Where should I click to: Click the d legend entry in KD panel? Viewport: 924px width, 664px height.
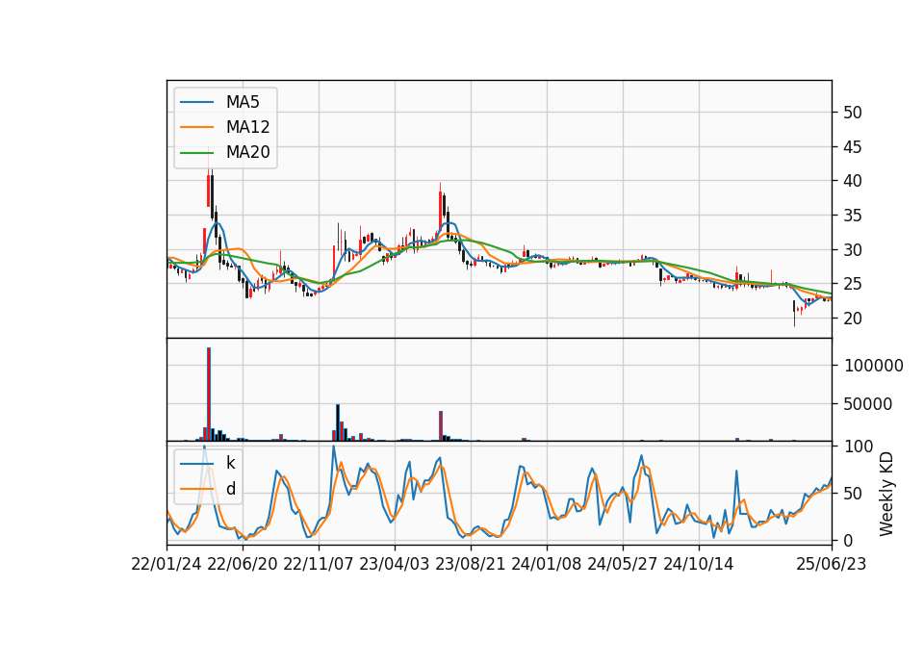tap(230, 489)
